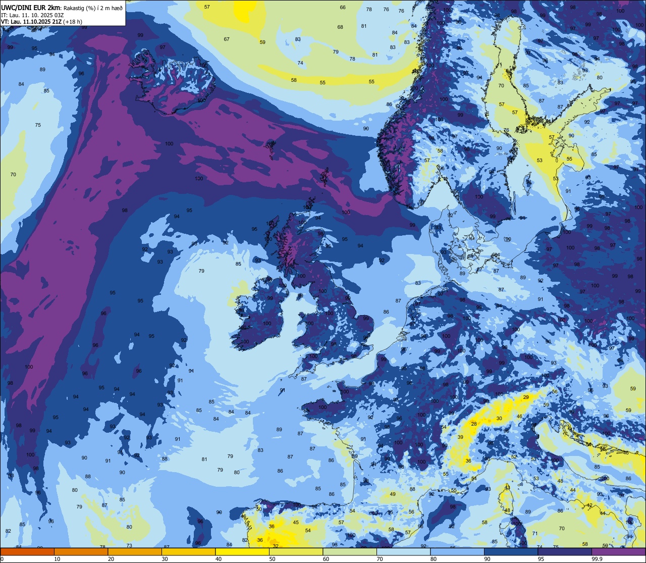
Task: Pick the pale yellow 50–60 legend swatch
Action: pos(296,552)
